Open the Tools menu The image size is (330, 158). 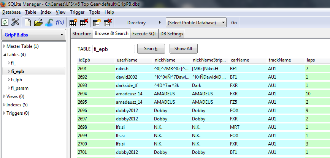(95, 12)
